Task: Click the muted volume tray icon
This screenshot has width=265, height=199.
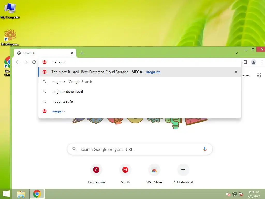Action: 228,194
